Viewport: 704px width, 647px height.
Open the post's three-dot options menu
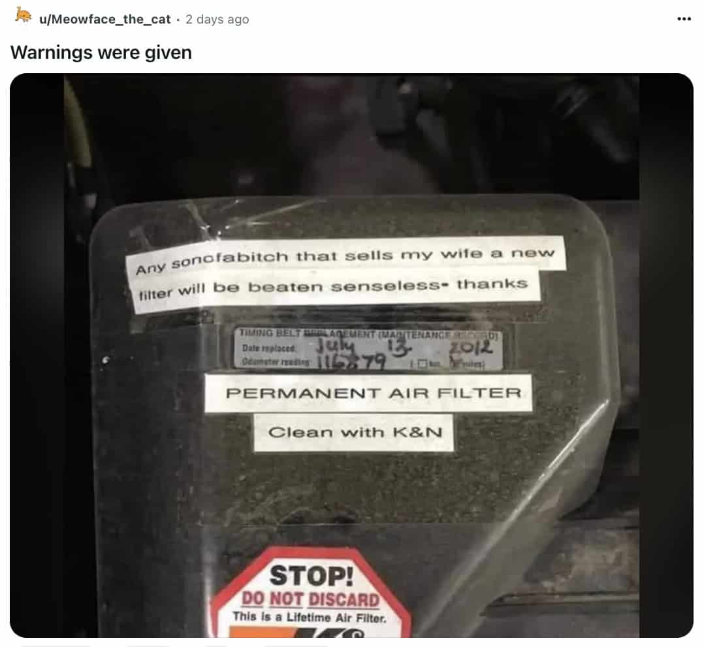(684, 19)
